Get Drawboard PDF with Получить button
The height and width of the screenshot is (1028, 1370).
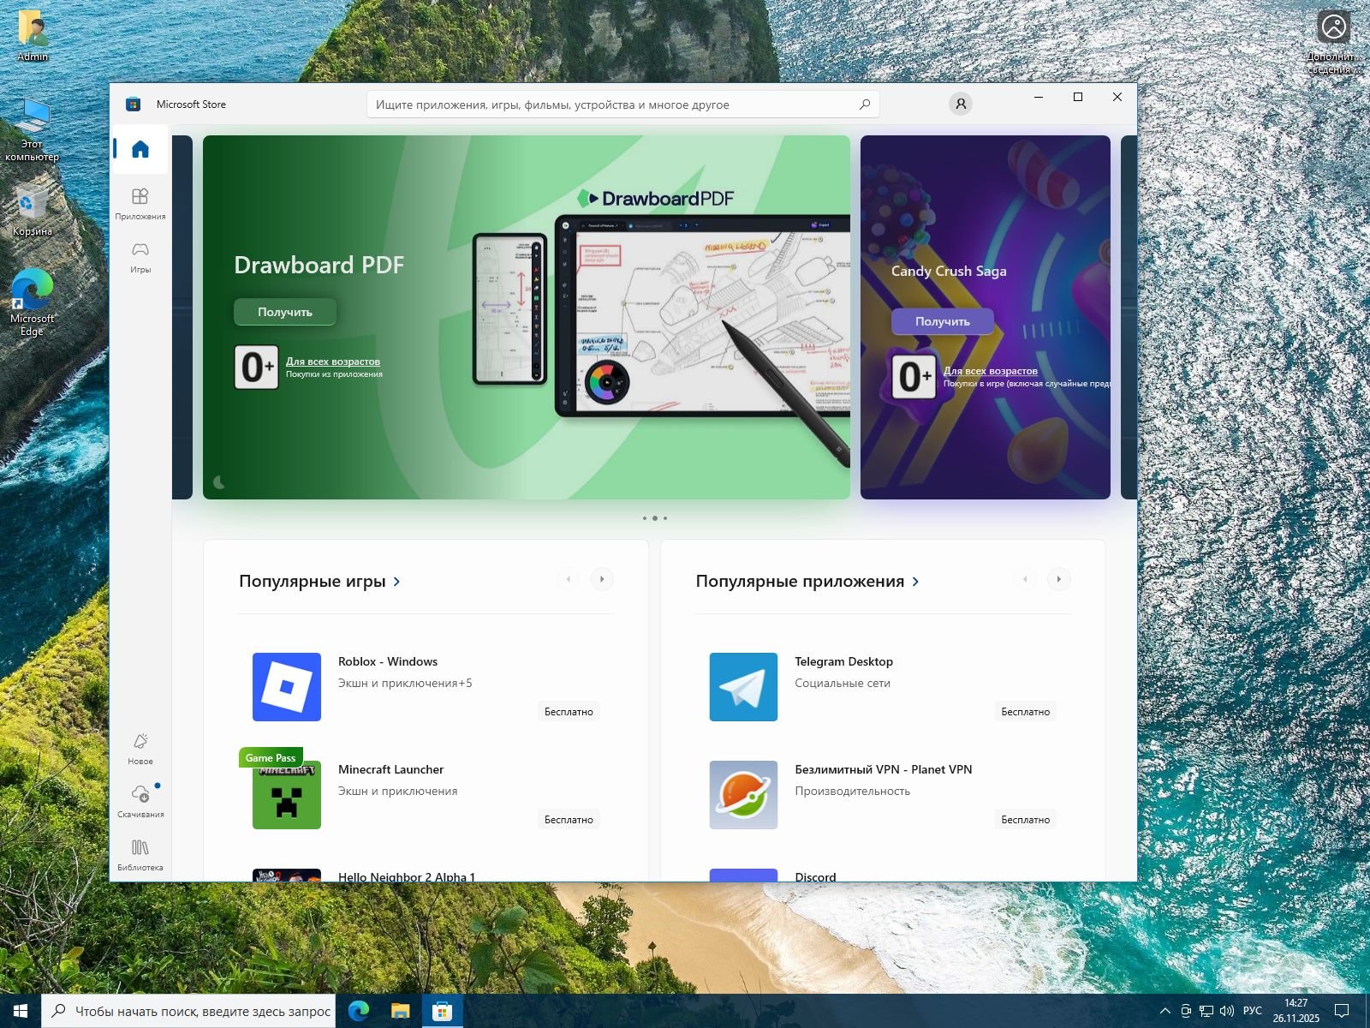[285, 312]
